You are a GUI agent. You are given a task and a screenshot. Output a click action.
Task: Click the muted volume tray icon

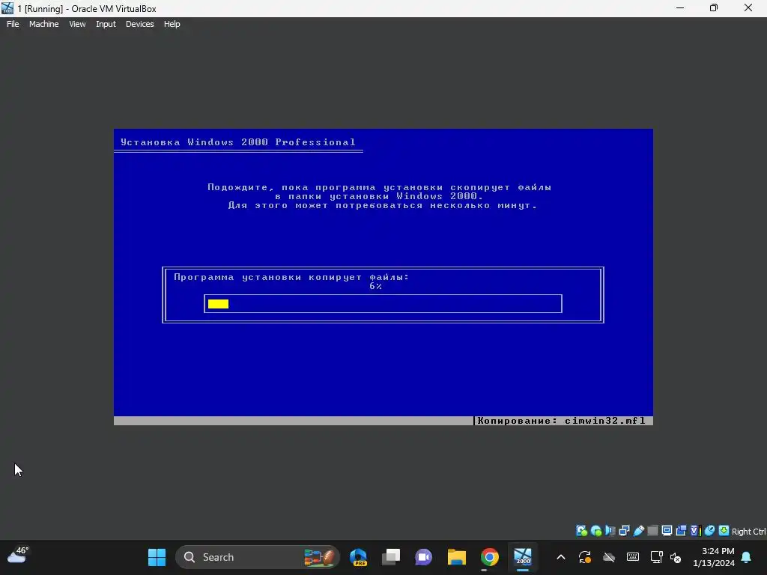pos(676,557)
